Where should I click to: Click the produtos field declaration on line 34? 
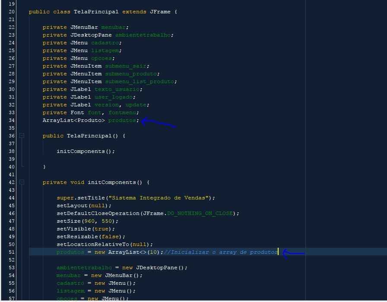[x=122, y=120]
